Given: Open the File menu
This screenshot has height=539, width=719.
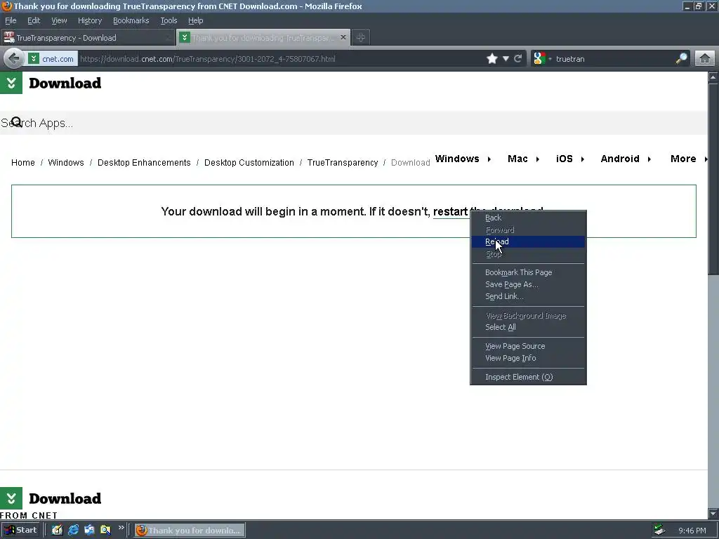Looking at the screenshot, I should pyautogui.click(x=11, y=20).
